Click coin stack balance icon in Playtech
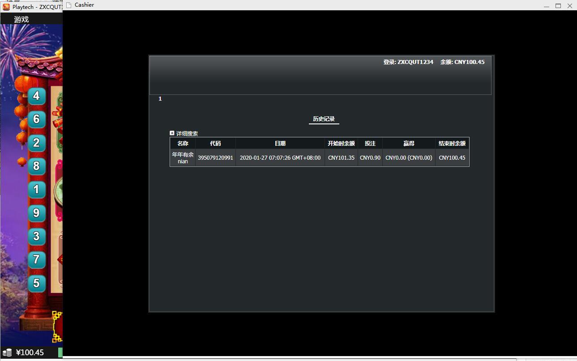Screen dimensions: 577x361 (7, 353)
